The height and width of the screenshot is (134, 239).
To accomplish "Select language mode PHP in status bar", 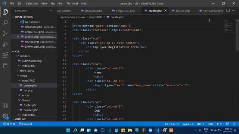I will point(220,124).
